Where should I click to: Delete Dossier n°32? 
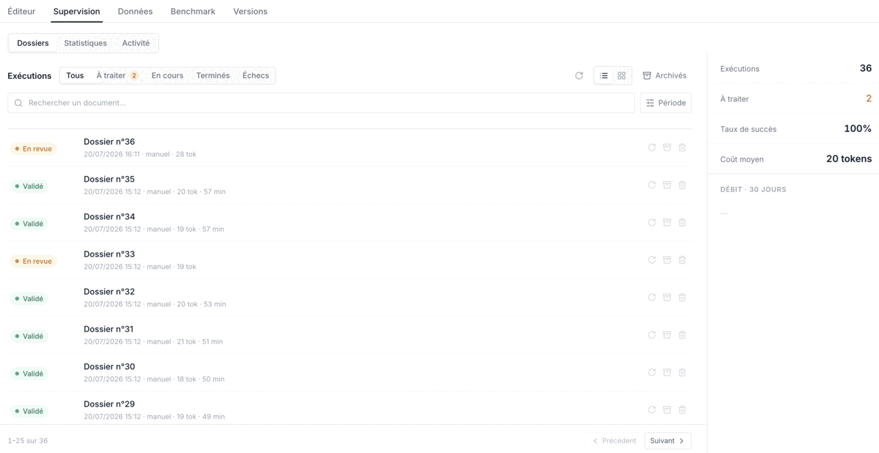[x=683, y=297]
